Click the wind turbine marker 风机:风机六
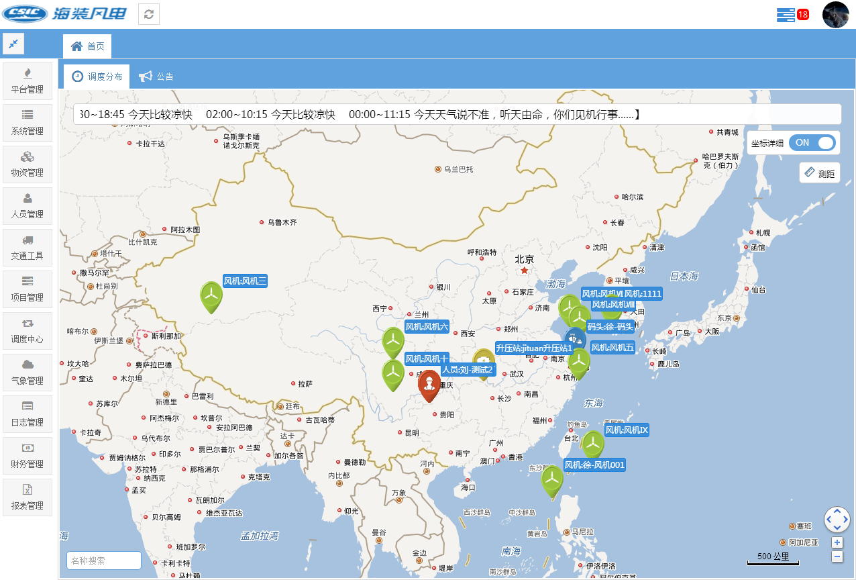 pos(393,341)
